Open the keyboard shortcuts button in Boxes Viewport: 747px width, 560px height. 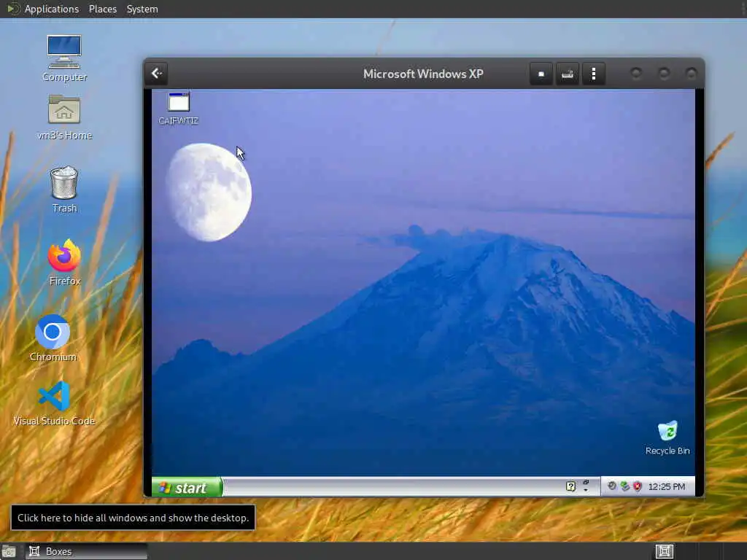(568, 74)
